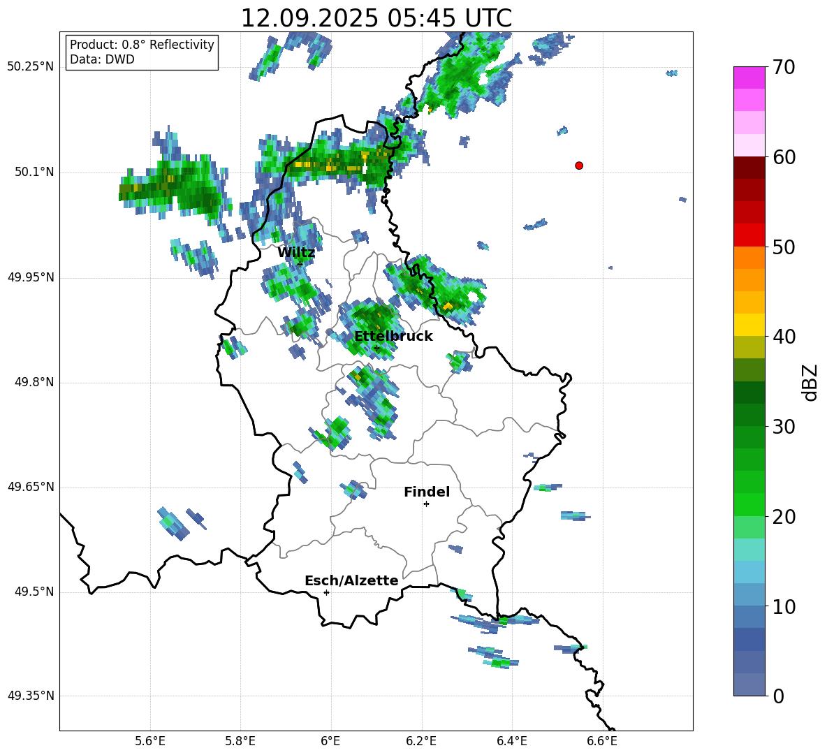Click the Wiltz city label
This screenshot has height=755, width=827.
[x=296, y=253]
